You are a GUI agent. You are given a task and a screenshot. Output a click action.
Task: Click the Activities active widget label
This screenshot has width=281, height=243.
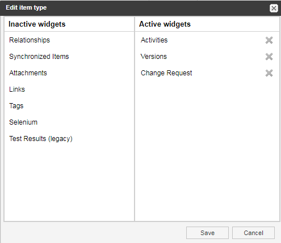coord(154,40)
